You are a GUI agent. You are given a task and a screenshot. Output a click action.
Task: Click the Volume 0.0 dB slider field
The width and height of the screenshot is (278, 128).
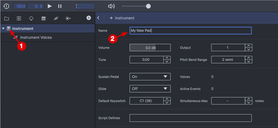(150, 48)
